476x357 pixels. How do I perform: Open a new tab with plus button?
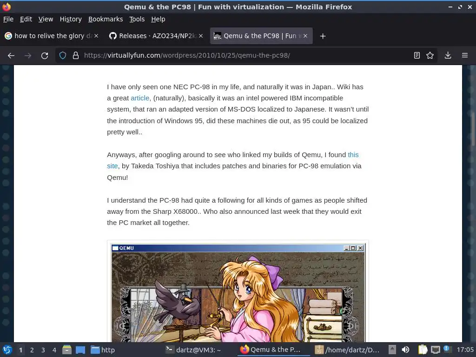point(323,36)
